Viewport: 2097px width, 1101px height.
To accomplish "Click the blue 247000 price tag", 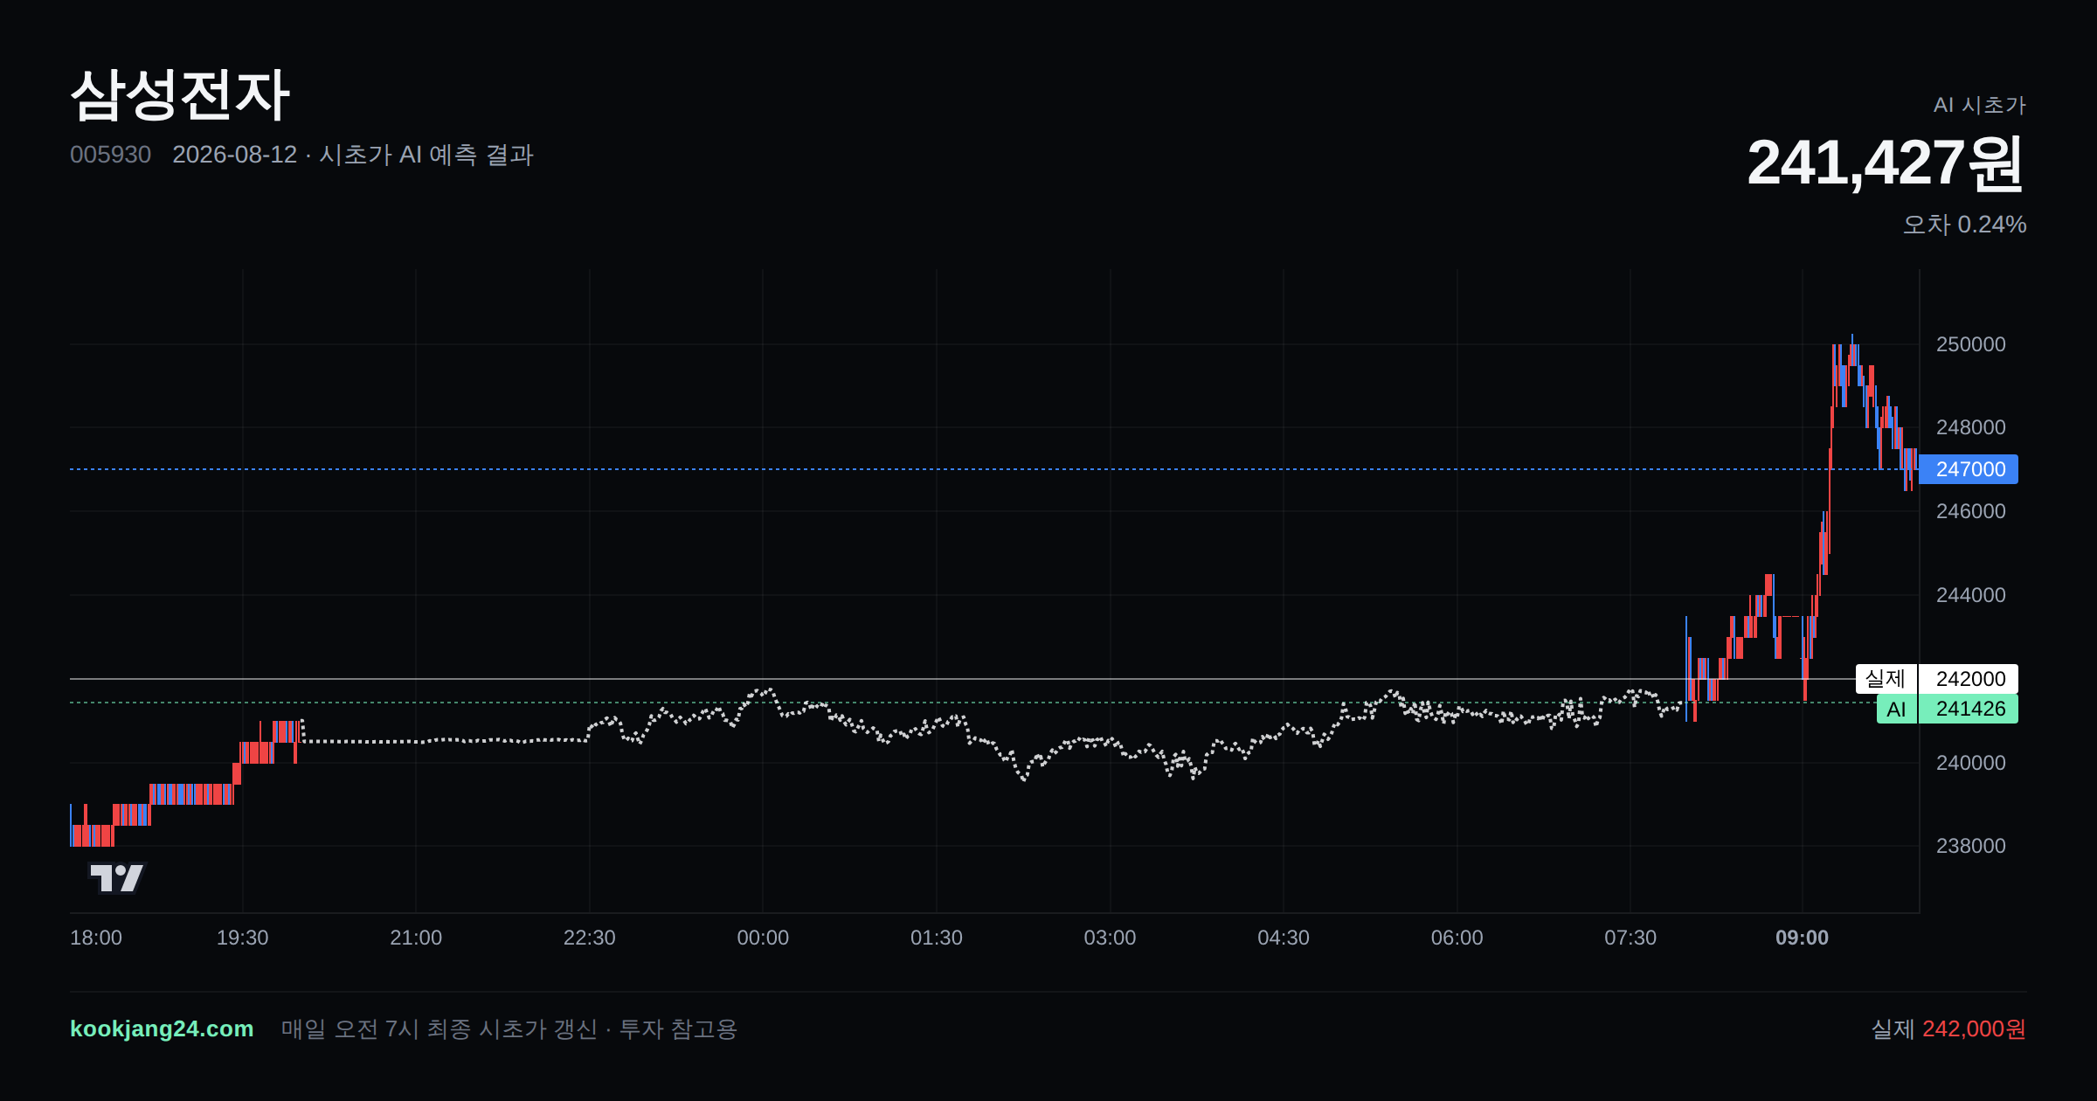I will (1969, 469).
